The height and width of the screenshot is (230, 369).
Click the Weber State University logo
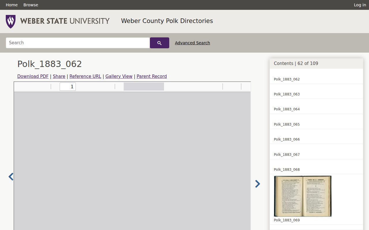pyautogui.click(x=58, y=21)
